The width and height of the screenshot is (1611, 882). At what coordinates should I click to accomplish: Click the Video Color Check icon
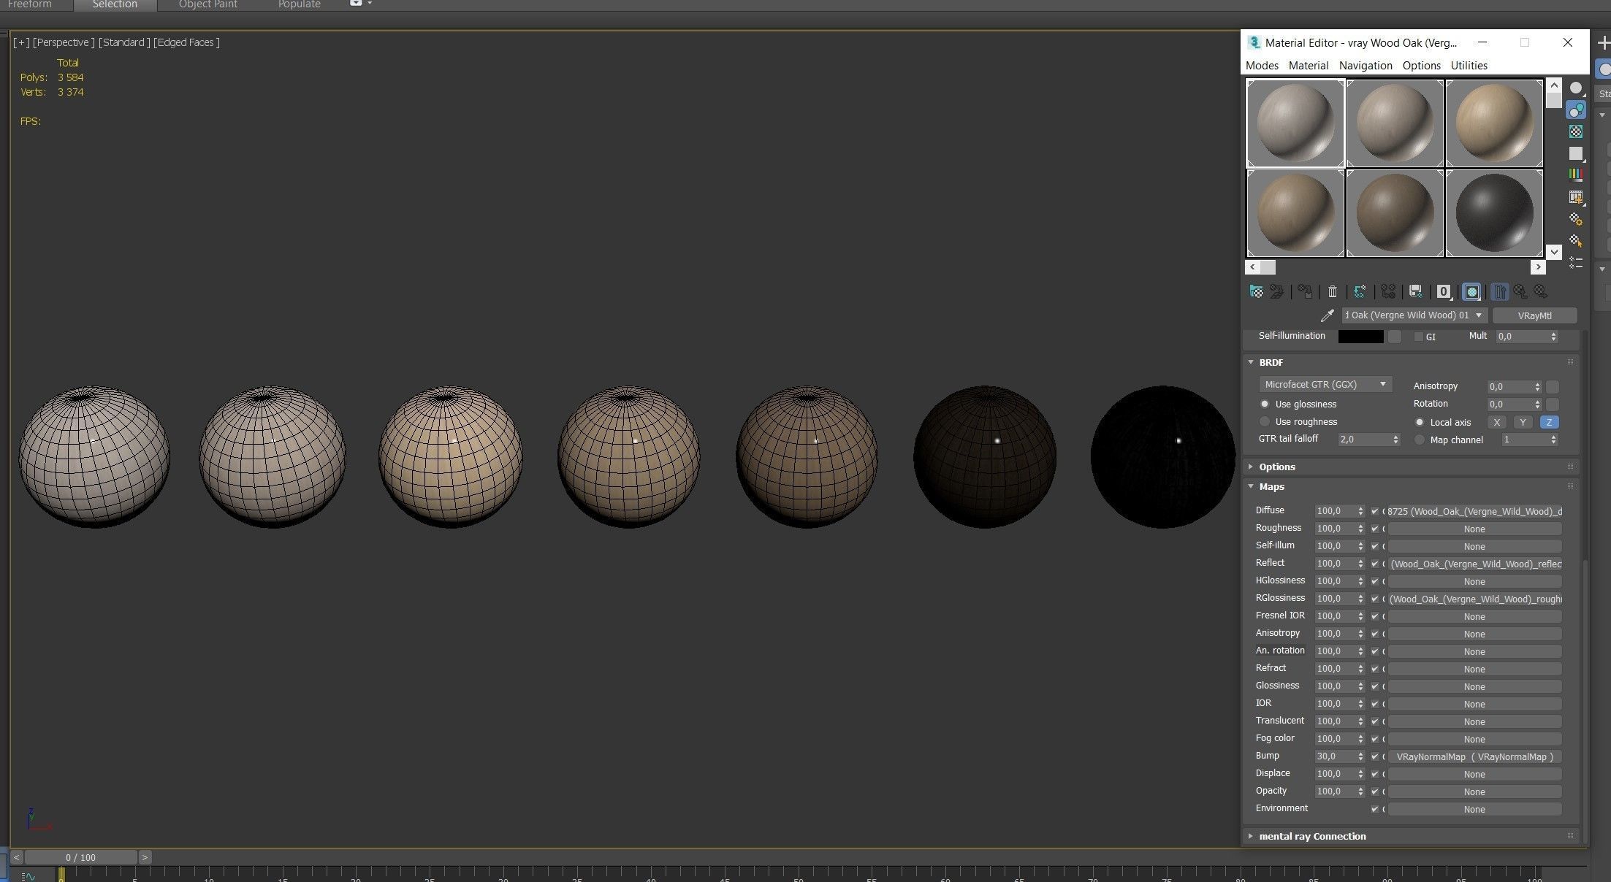point(1576,175)
